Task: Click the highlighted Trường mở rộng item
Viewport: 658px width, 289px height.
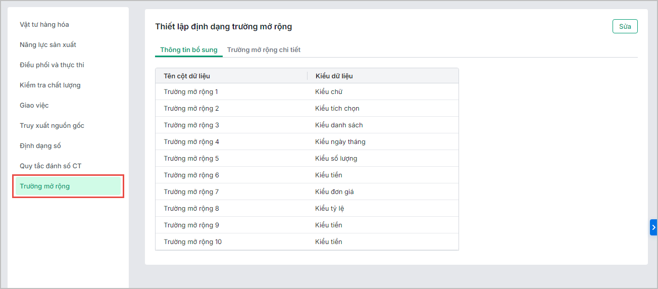Action: 45,186
